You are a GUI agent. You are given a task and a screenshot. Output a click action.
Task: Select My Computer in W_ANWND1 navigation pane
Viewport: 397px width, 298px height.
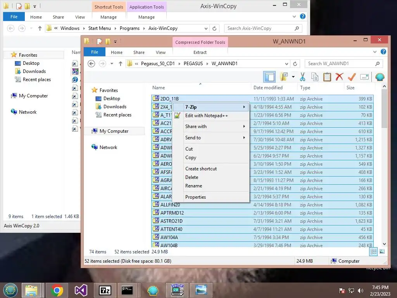(x=114, y=131)
